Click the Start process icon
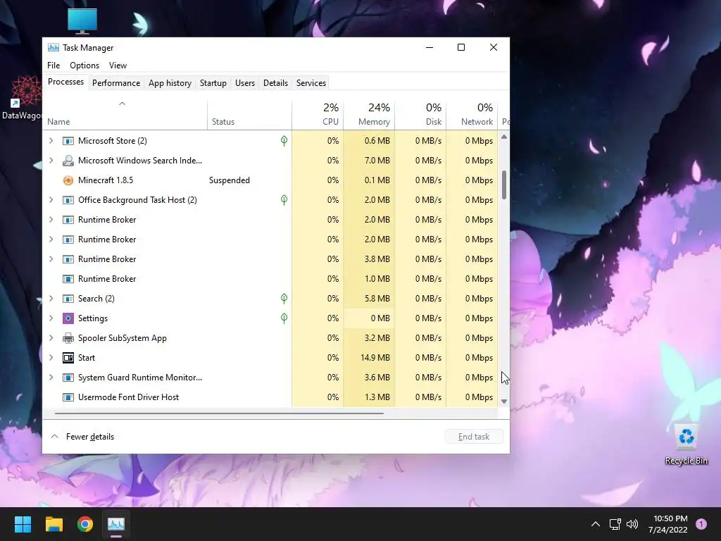The image size is (721, 541). (x=68, y=358)
